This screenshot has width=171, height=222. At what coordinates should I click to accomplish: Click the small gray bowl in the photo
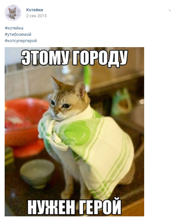point(37,173)
